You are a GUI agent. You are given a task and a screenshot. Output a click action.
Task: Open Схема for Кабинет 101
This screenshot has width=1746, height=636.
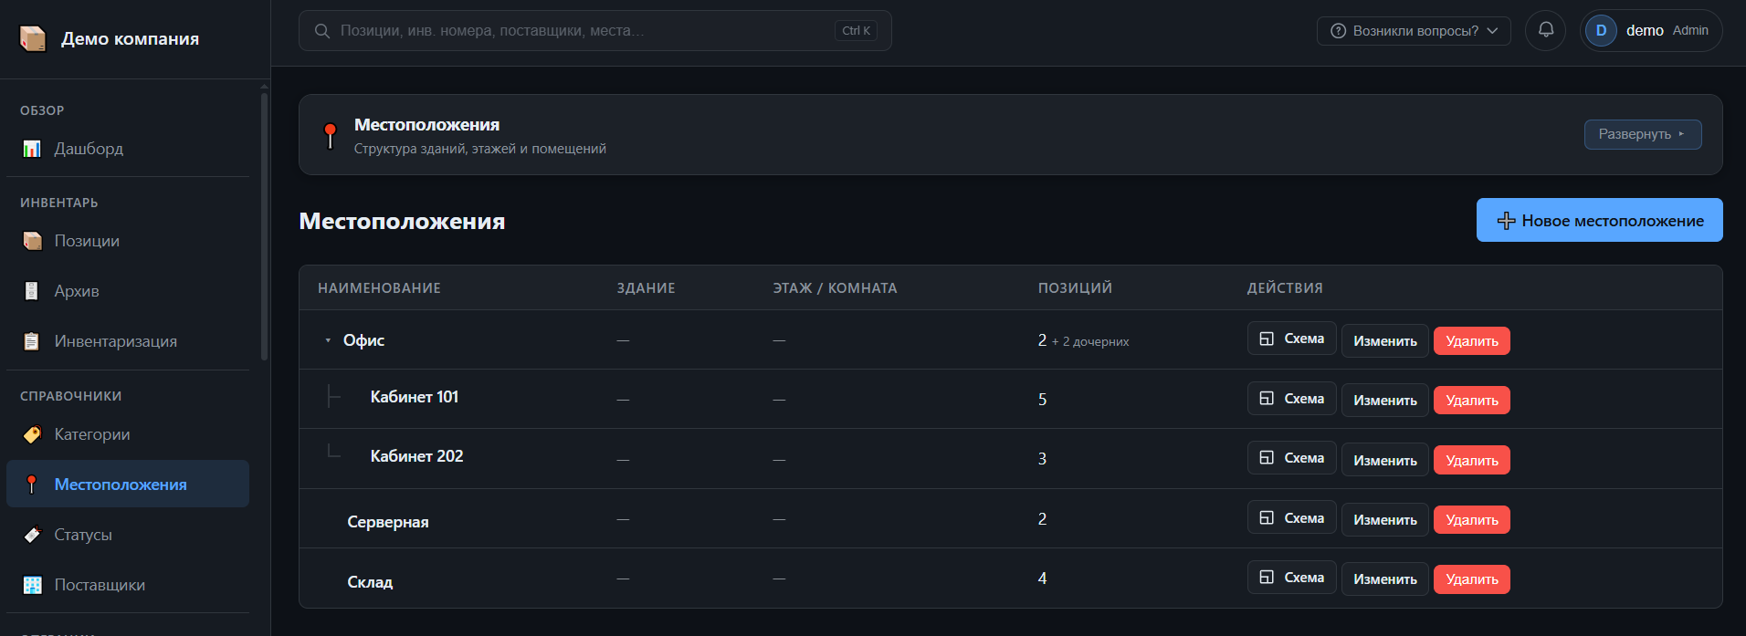1291,399
